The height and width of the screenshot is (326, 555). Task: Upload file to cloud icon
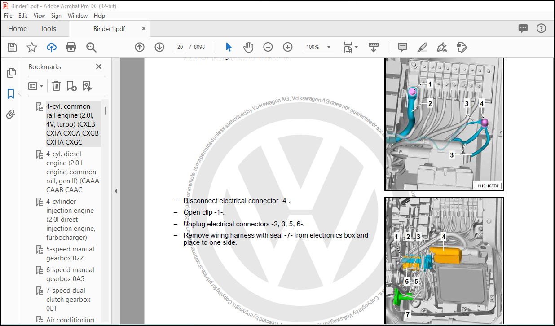pyautogui.click(x=52, y=47)
